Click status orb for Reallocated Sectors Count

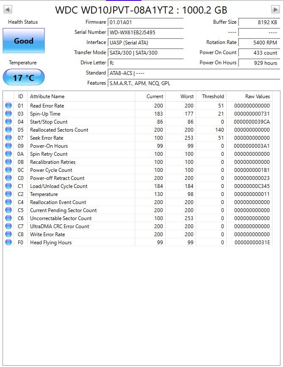click(8, 130)
